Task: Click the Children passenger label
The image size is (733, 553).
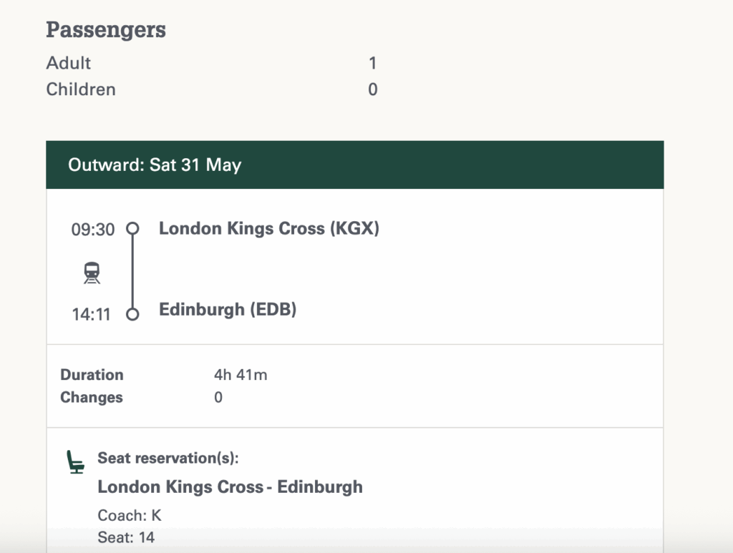Action: (x=81, y=89)
